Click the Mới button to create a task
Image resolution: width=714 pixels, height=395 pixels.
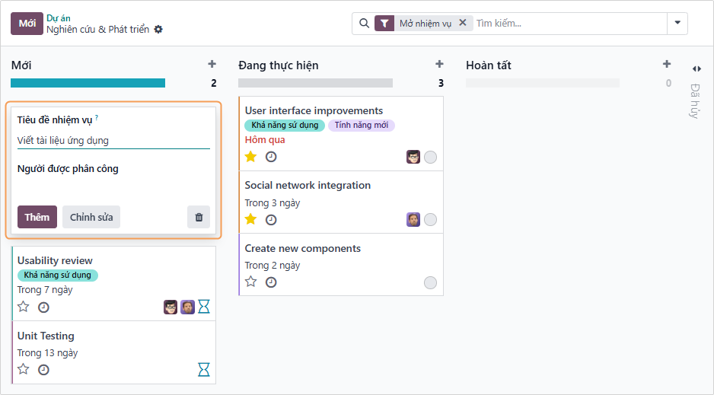point(27,24)
